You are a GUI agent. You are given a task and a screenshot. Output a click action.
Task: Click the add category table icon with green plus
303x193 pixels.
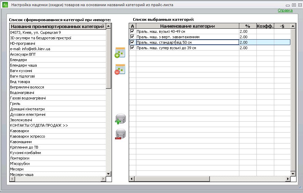coord(120,53)
